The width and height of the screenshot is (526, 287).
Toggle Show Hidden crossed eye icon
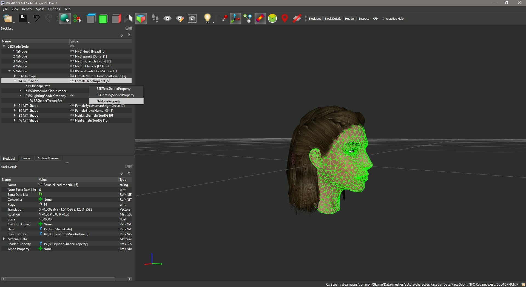click(x=297, y=19)
